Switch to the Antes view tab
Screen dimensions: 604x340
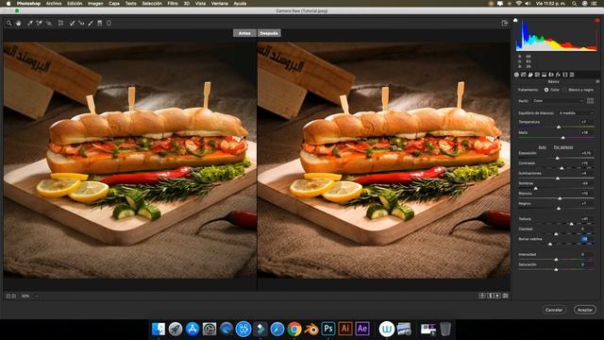tap(244, 33)
